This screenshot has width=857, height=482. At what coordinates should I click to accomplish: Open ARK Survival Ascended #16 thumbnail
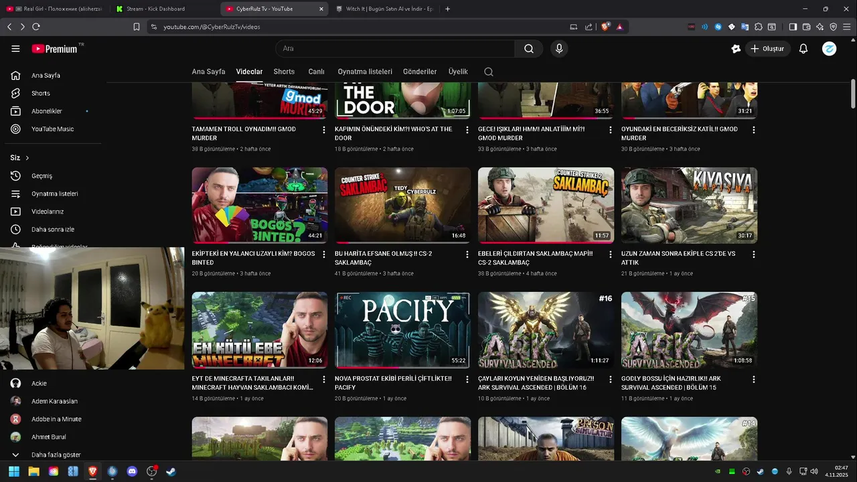546,330
